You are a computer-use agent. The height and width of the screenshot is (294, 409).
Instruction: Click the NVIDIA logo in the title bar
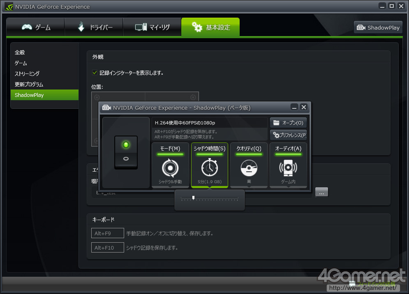coord(9,7)
